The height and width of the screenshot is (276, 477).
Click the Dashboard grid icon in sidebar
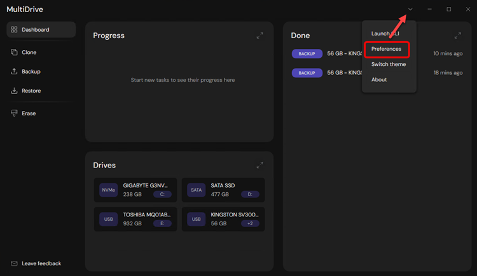(x=14, y=30)
